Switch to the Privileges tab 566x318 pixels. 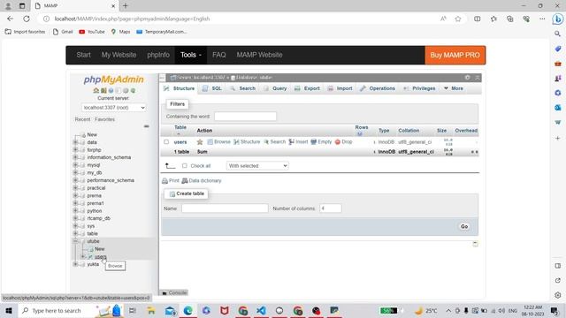pos(419,88)
